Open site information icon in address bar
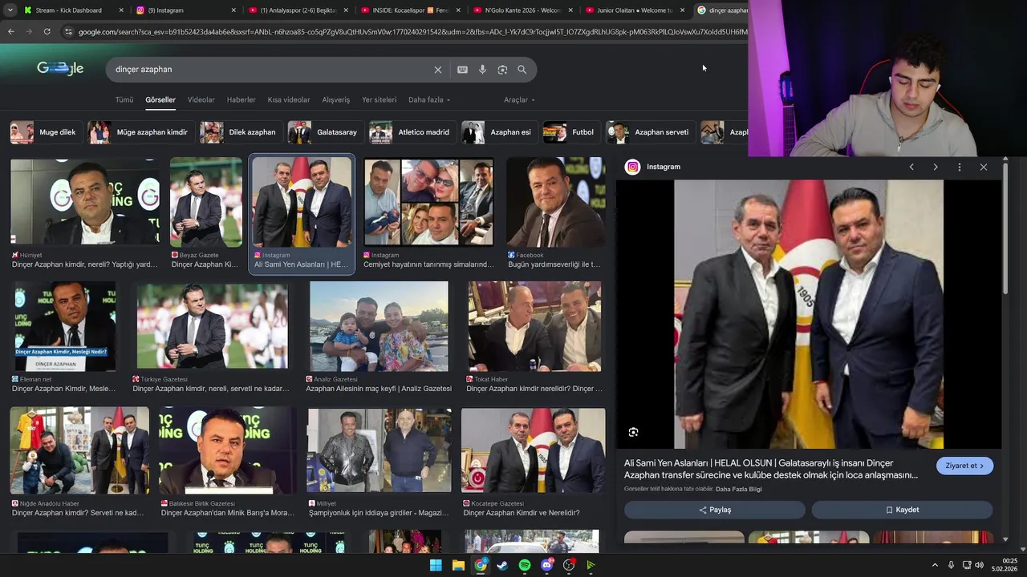Viewport: 1027px width, 577px height. pyautogui.click(x=68, y=31)
